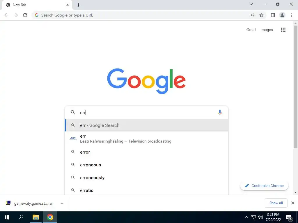Click the page vertical scrollbar thumb
This screenshot has width=298, height=223.
coord(295,87)
